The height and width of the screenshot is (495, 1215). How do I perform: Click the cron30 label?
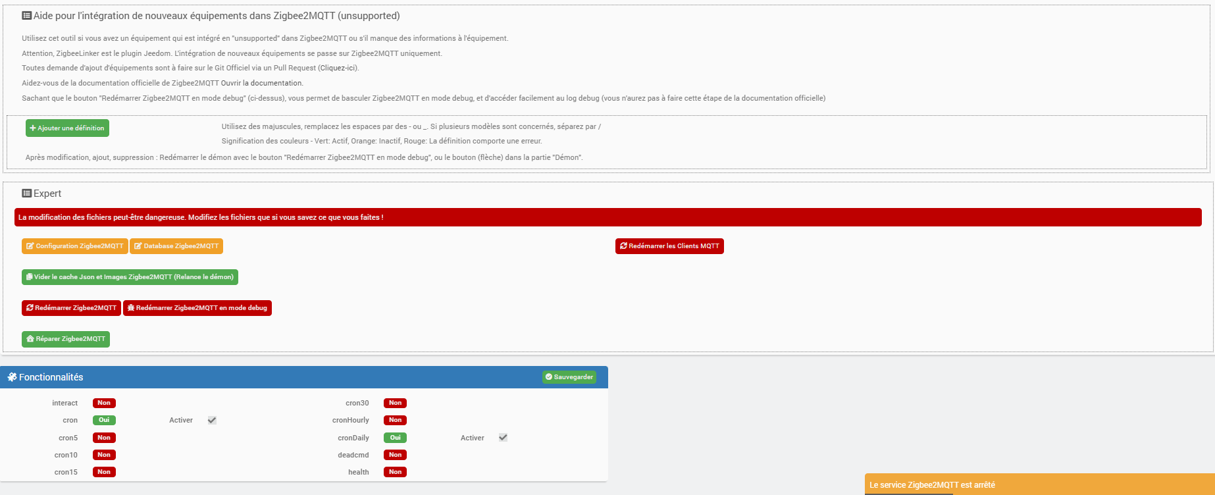click(357, 403)
